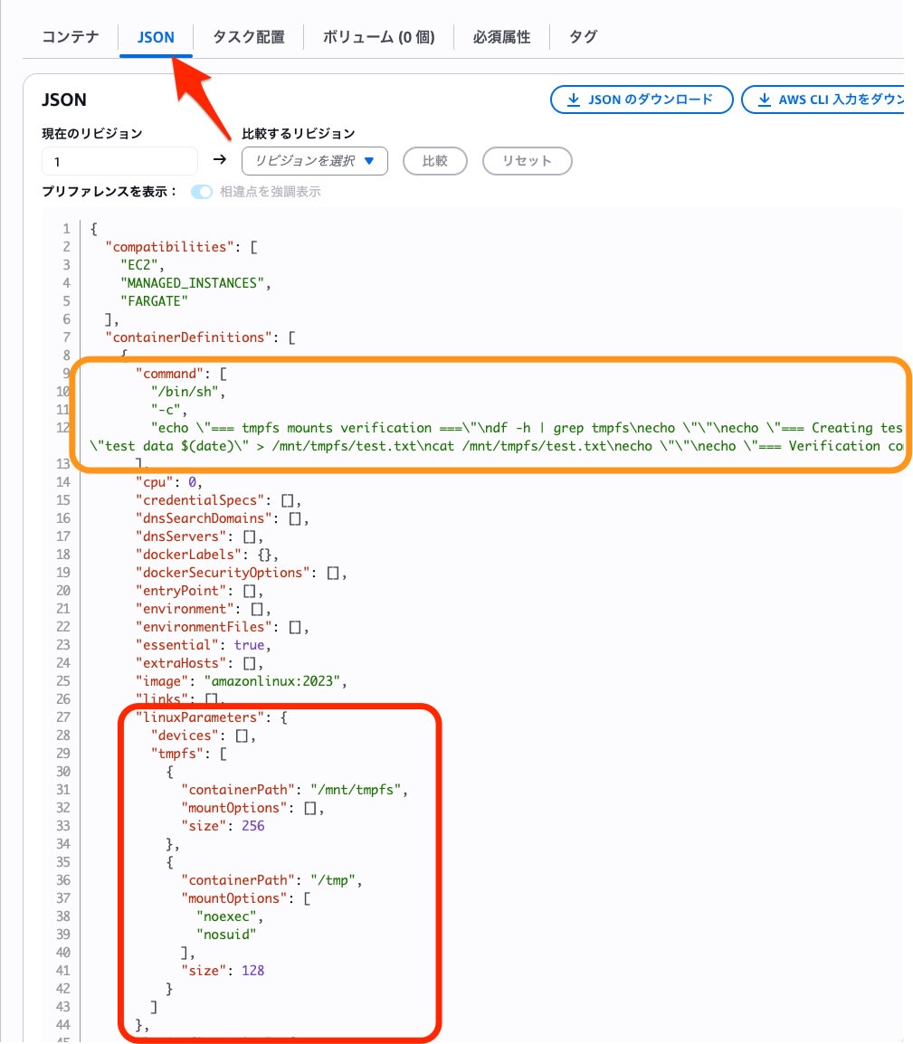Open the リビジョンを選択 dropdown
The image size is (913, 1044).
click(x=314, y=161)
